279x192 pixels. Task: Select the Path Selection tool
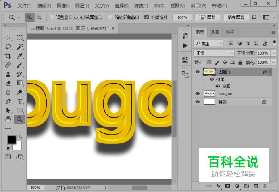tap(8, 110)
